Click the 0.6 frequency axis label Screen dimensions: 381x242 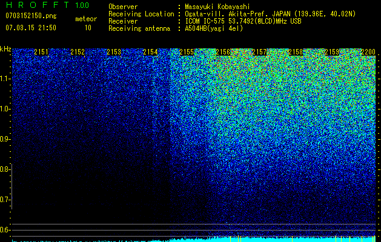click(5, 230)
